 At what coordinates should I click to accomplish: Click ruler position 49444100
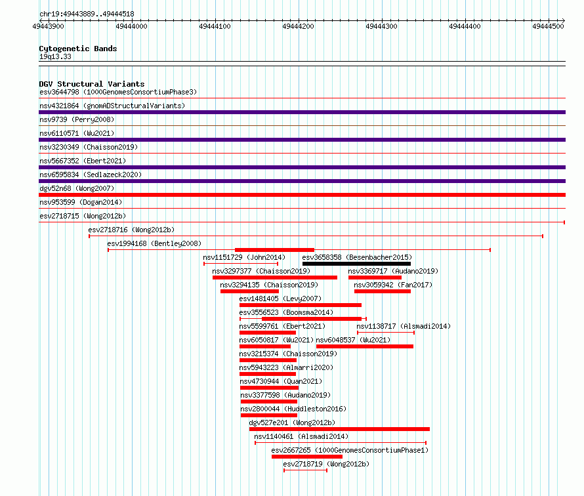(x=215, y=26)
